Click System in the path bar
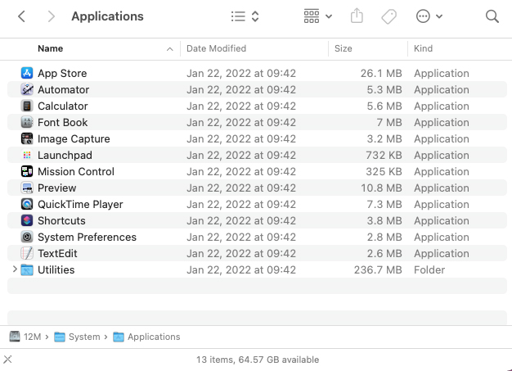The width and height of the screenshot is (512, 371). pos(84,337)
